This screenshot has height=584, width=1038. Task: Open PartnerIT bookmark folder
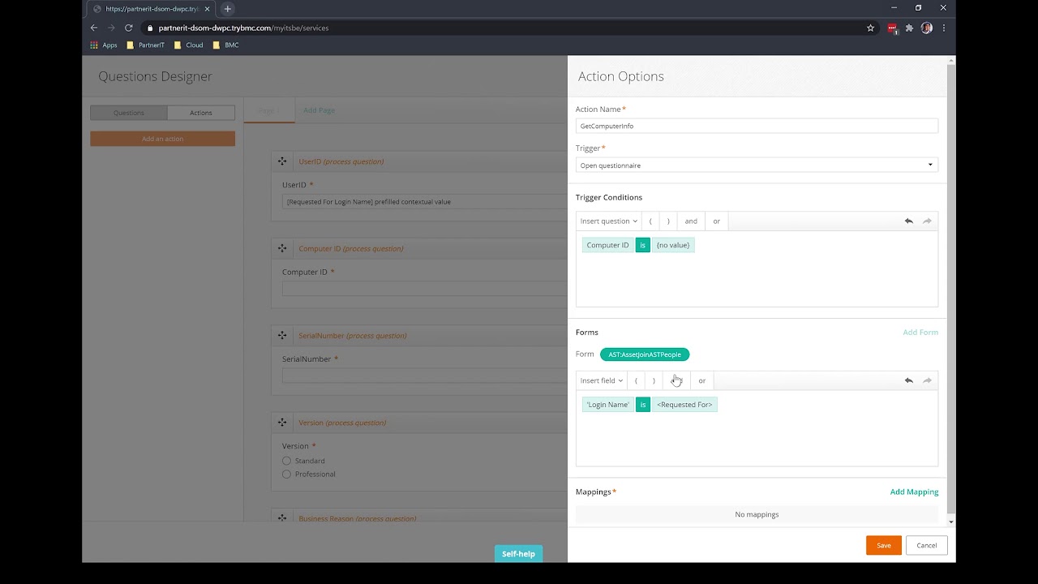[146, 45]
